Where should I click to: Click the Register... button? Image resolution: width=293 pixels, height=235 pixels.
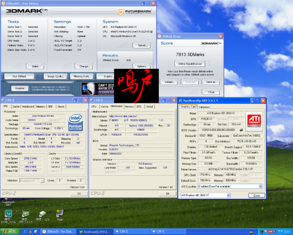(x=20, y=88)
